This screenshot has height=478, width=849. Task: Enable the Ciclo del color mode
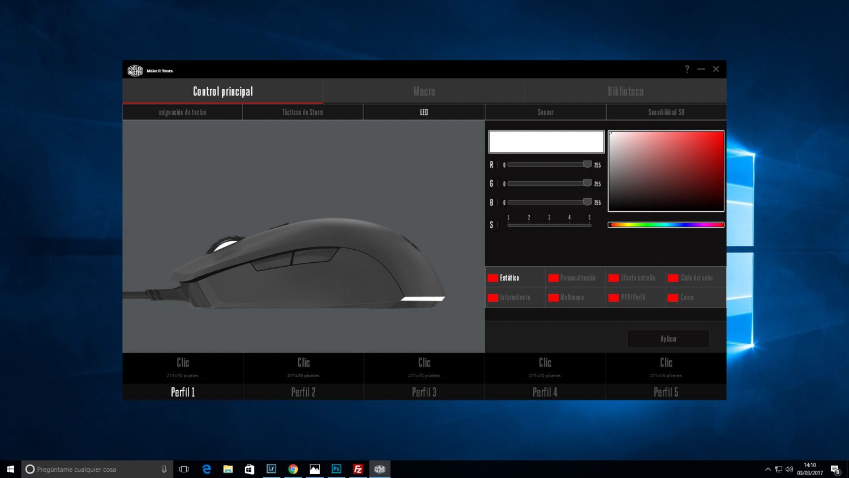tap(696, 278)
